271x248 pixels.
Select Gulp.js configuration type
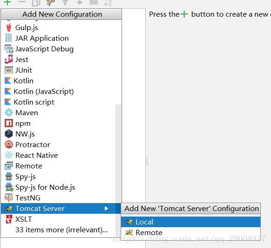tap(61, 28)
